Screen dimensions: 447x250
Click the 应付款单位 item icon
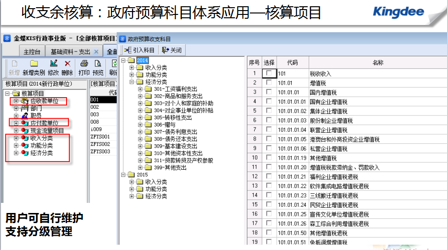coord(25,123)
